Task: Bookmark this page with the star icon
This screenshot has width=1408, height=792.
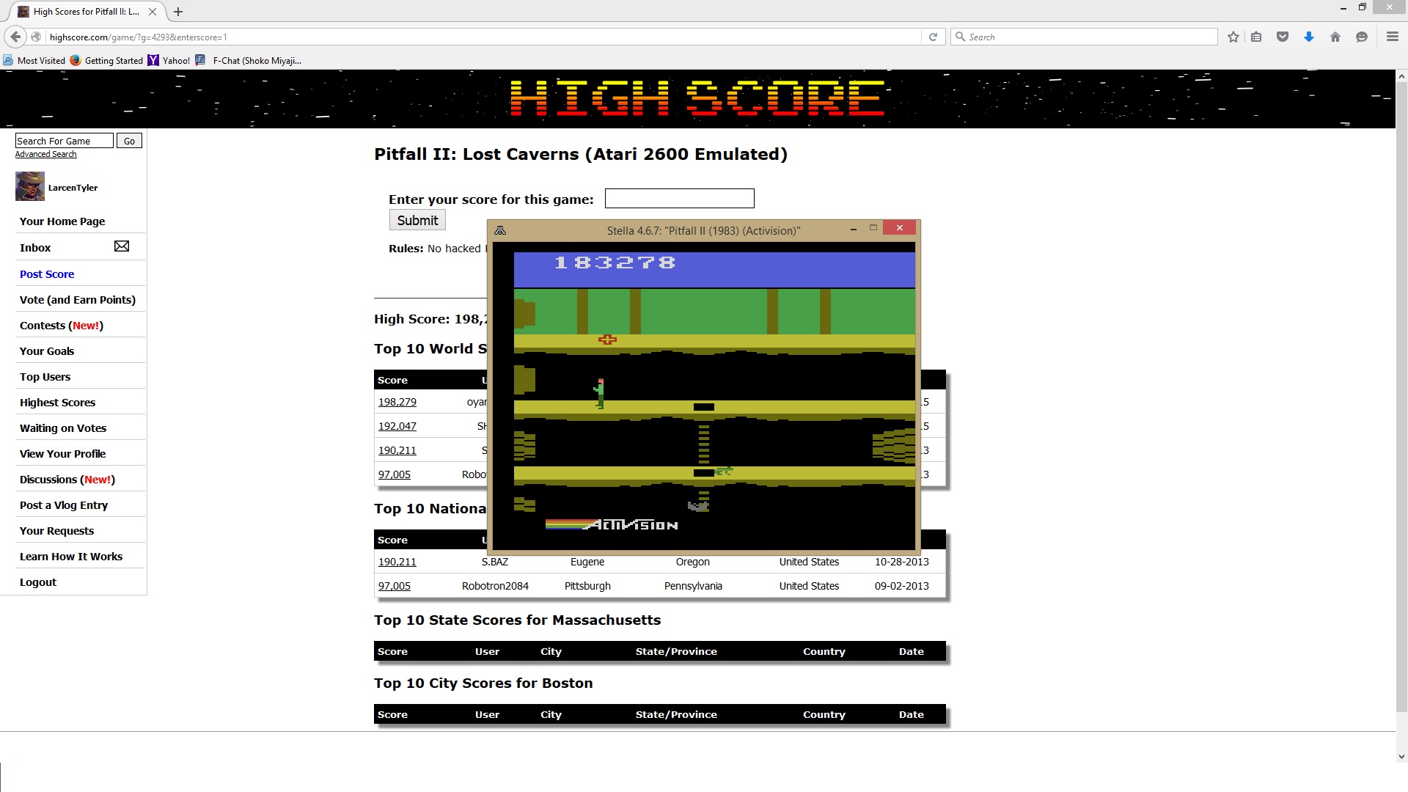Action: [x=1233, y=37]
